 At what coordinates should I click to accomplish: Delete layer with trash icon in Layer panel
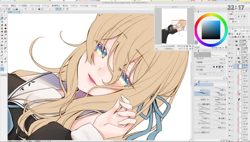[x=248, y=37]
